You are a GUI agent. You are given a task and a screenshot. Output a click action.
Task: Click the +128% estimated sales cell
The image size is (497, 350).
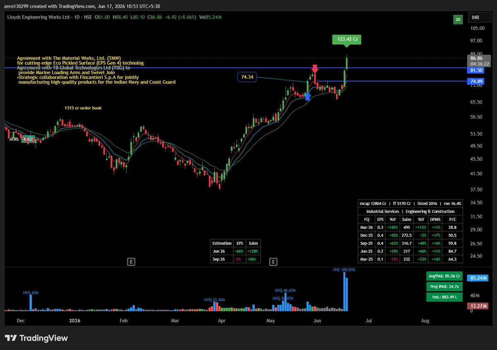tap(253, 251)
